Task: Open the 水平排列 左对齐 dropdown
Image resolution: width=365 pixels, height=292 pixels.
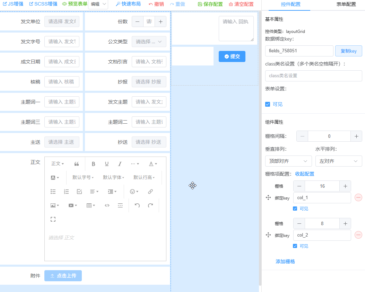Action: click(339, 161)
